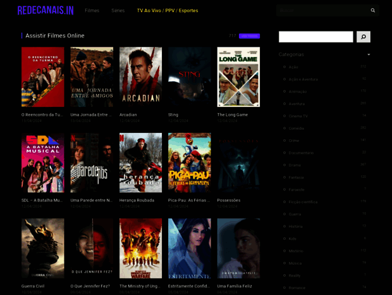Open The Long Game poster

pyautogui.click(x=238, y=77)
